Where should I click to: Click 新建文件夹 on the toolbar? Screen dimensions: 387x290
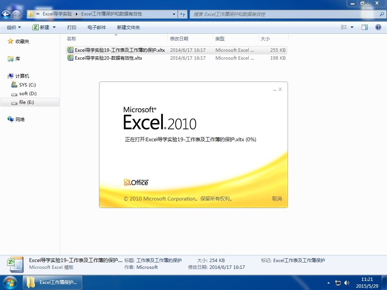tap(128, 27)
